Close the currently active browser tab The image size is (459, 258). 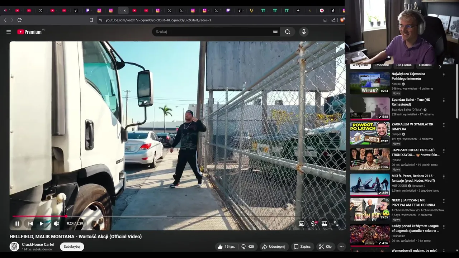tap(125, 10)
